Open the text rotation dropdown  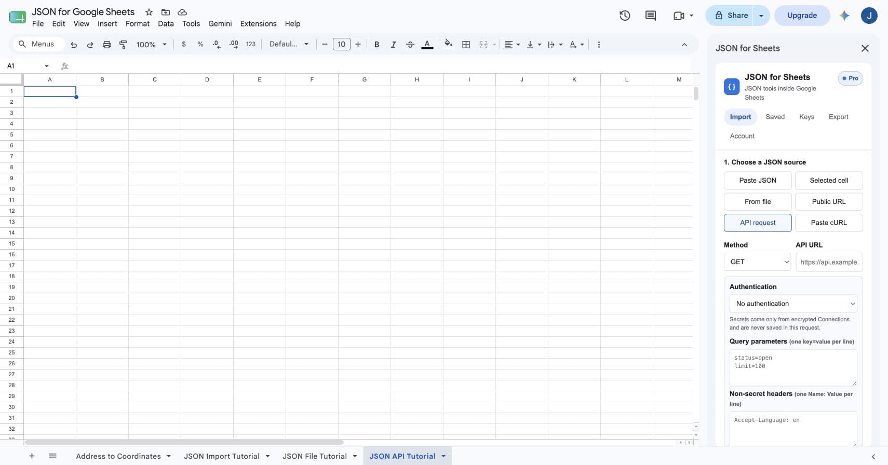coord(576,45)
